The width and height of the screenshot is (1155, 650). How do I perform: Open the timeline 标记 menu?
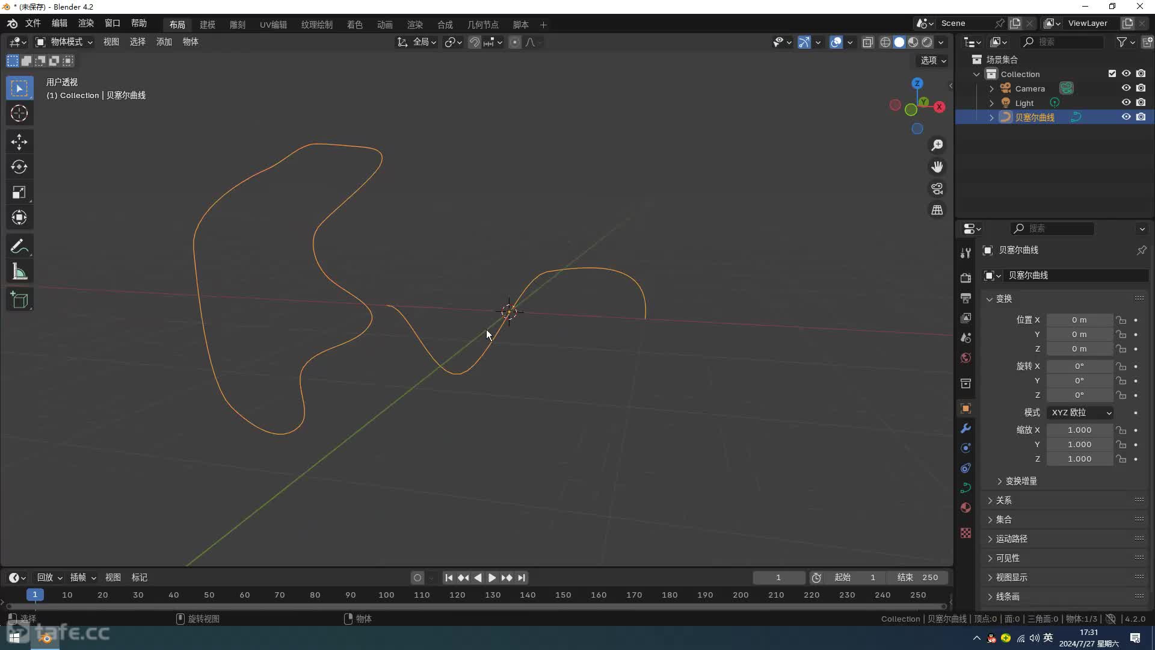pos(139,578)
